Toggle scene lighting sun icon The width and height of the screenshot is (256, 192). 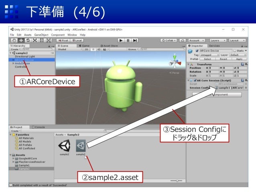(x=93, y=49)
